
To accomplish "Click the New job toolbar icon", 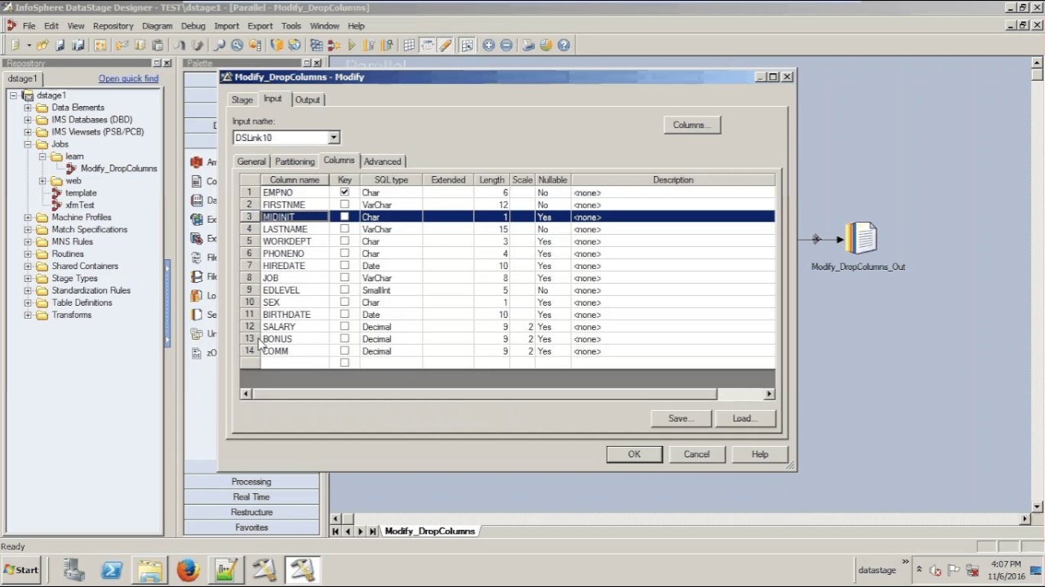I will point(15,46).
